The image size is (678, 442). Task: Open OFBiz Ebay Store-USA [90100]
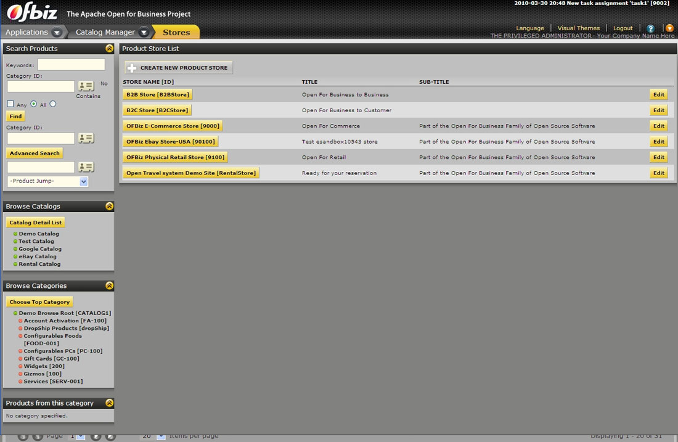tap(170, 141)
